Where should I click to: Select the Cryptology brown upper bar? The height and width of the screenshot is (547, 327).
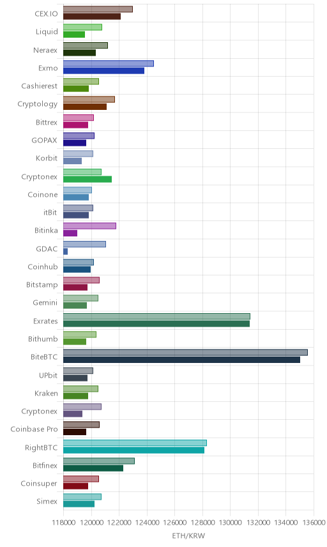tap(89, 100)
